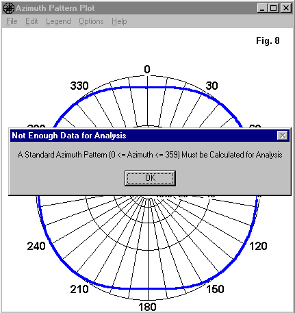The height and width of the screenshot is (313, 295).
Task: Click the 180 degree axis label
Action: click(147, 307)
